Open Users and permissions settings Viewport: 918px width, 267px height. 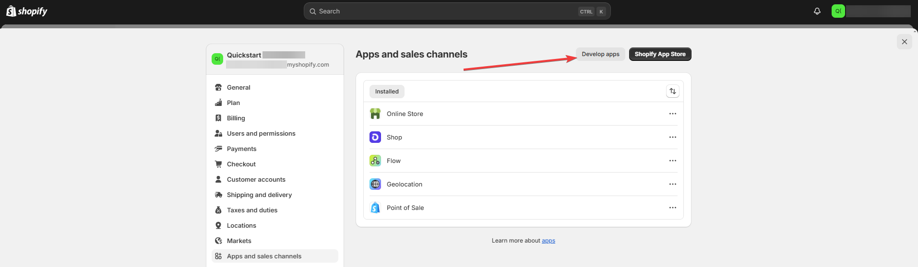pos(261,133)
